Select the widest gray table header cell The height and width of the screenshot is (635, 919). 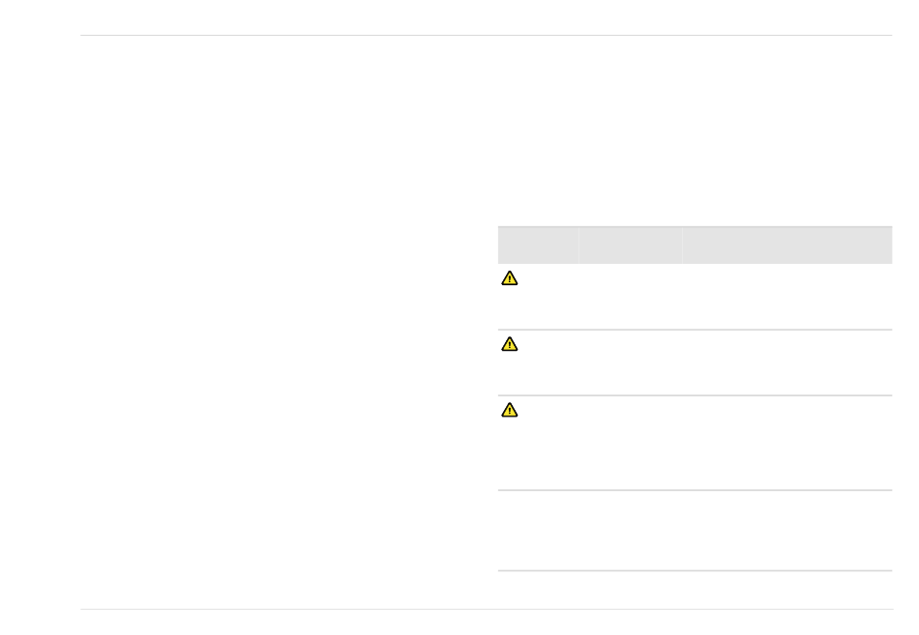click(x=787, y=245)
